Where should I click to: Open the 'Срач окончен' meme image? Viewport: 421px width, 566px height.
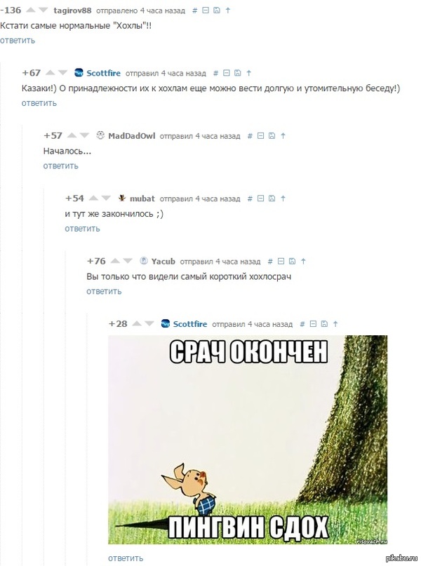tap(248, 440)
